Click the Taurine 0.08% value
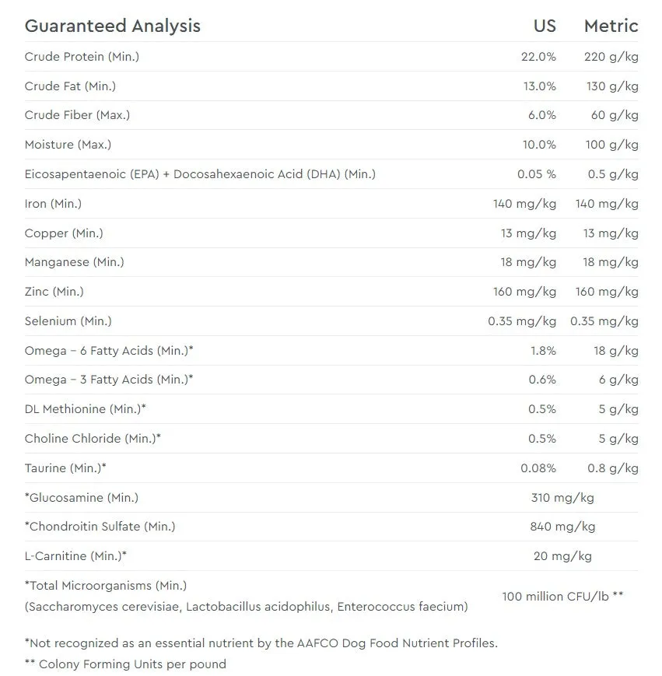Screen dimensions: 662x676 point(538,468)
